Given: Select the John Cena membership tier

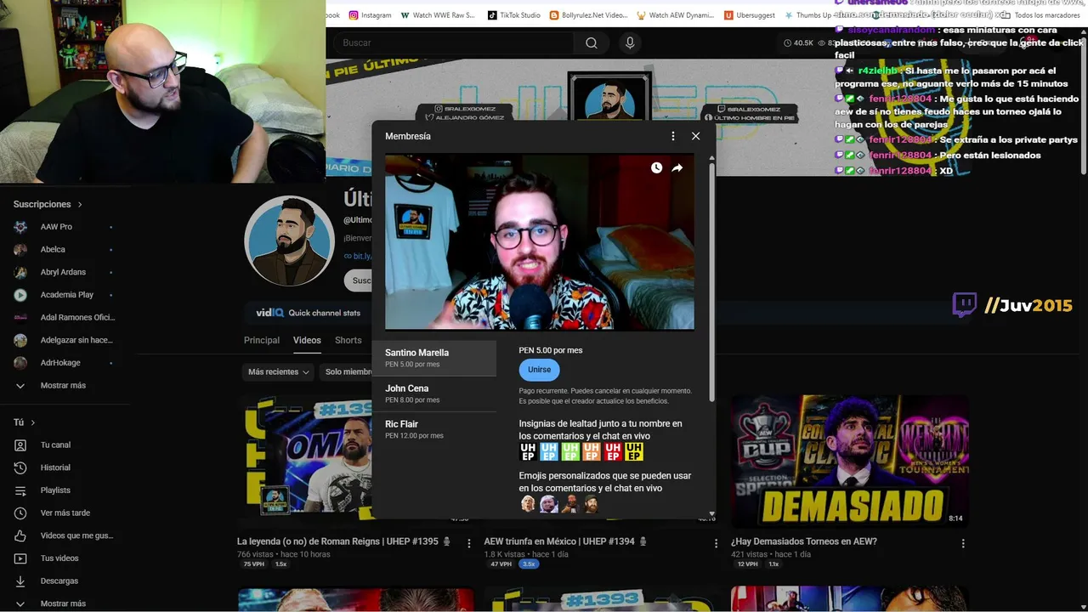Looking at the screenshot, I should 434,394.
